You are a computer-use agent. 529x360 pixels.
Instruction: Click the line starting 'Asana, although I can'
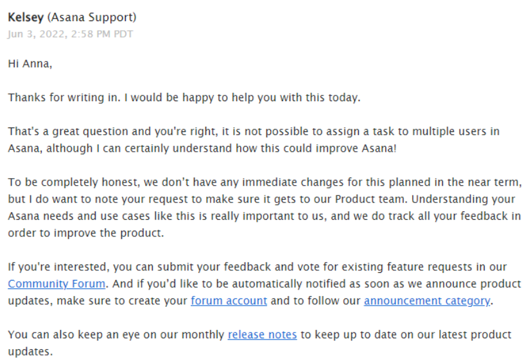coord(202,149)
